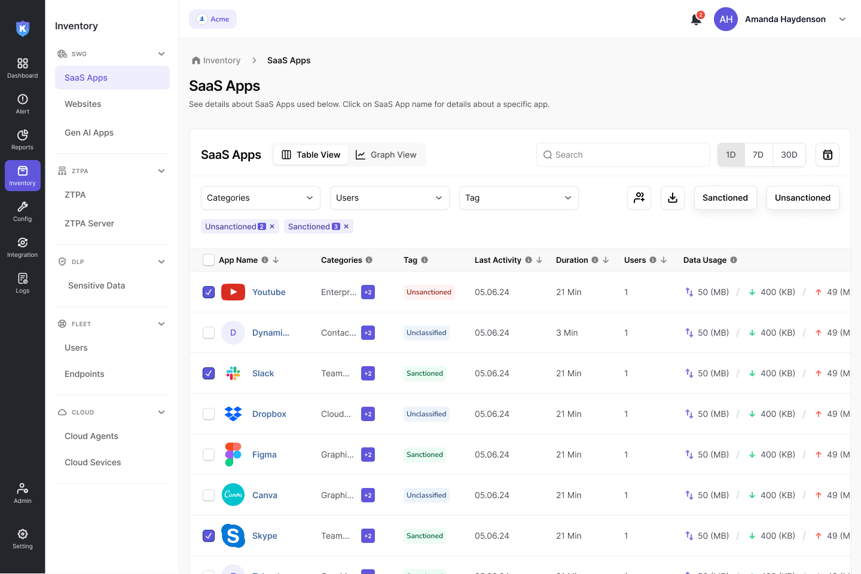Screen dimensions: 861x574
Task: Toggle the select-all checkbox in header
Action: click(x=209, y=260)
